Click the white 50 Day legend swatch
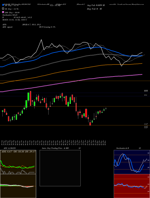 [x=3, y=9]
